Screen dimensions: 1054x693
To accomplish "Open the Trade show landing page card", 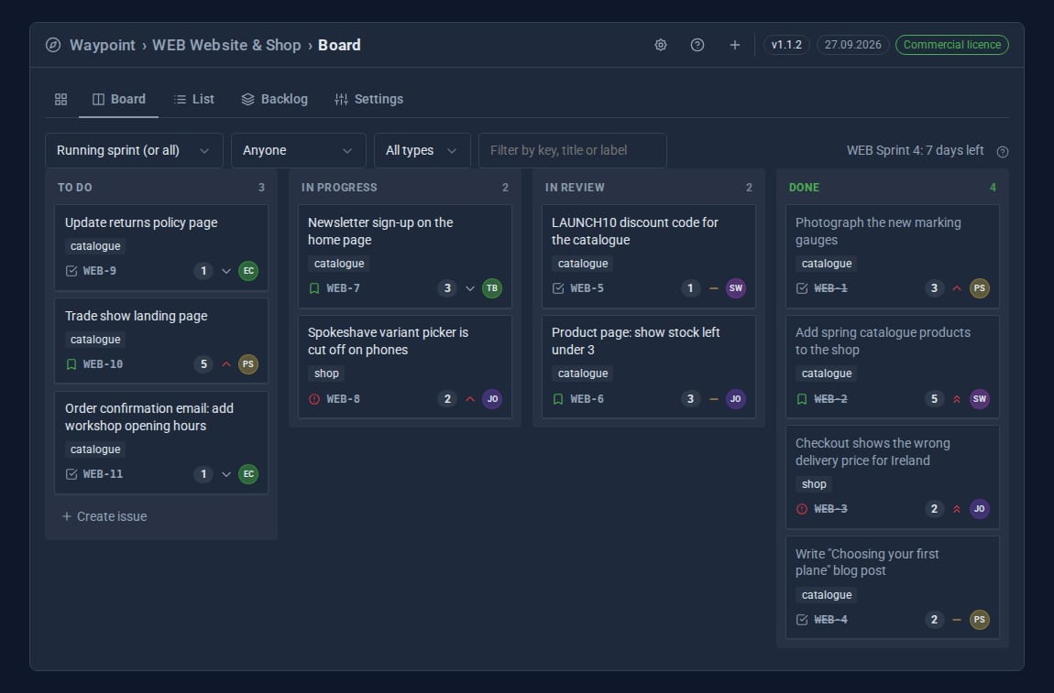I will coord(161,341).
